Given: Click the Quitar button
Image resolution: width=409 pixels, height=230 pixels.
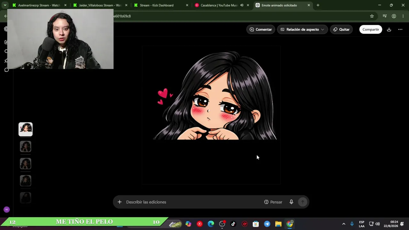Looking at the screenshot, I should (341, 29).
